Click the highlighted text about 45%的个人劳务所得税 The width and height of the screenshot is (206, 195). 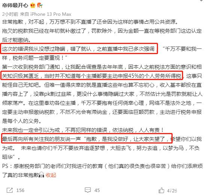[92, 76]
